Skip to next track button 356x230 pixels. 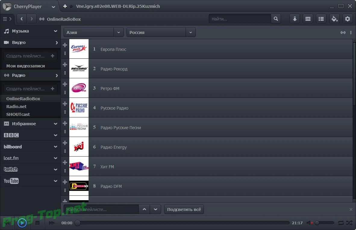click(x=52, y=223)
